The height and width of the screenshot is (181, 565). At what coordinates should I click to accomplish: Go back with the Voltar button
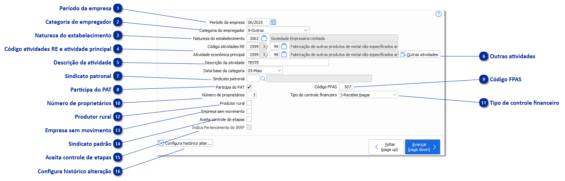click(x=386, y=147)
